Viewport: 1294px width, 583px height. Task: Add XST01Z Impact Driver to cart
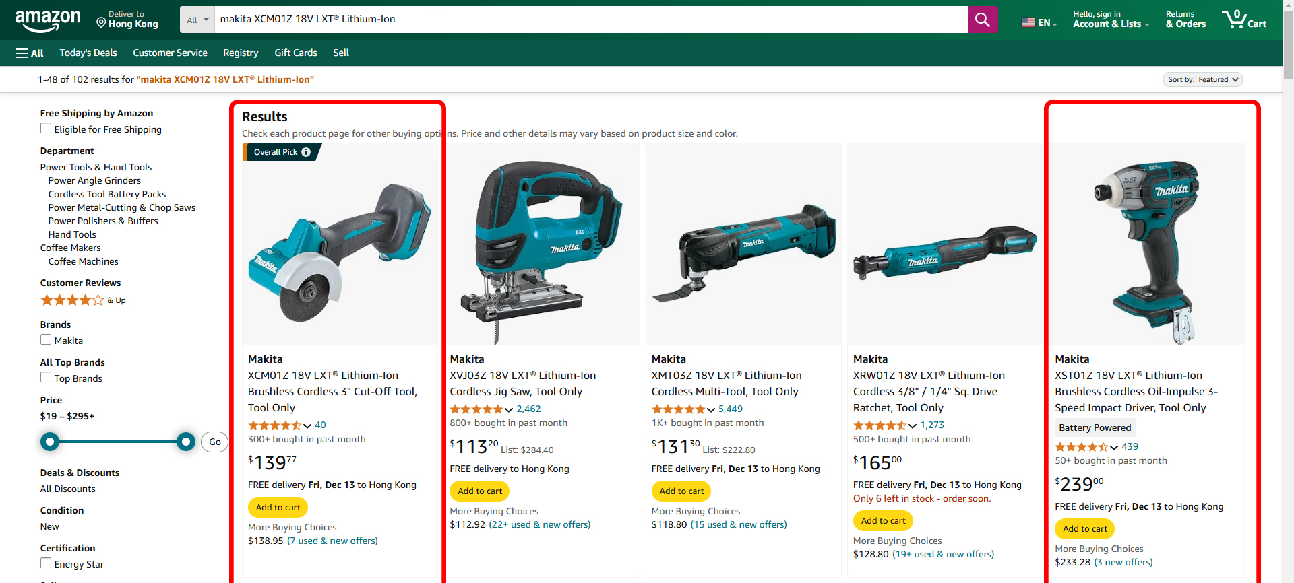coord(1085,529)
